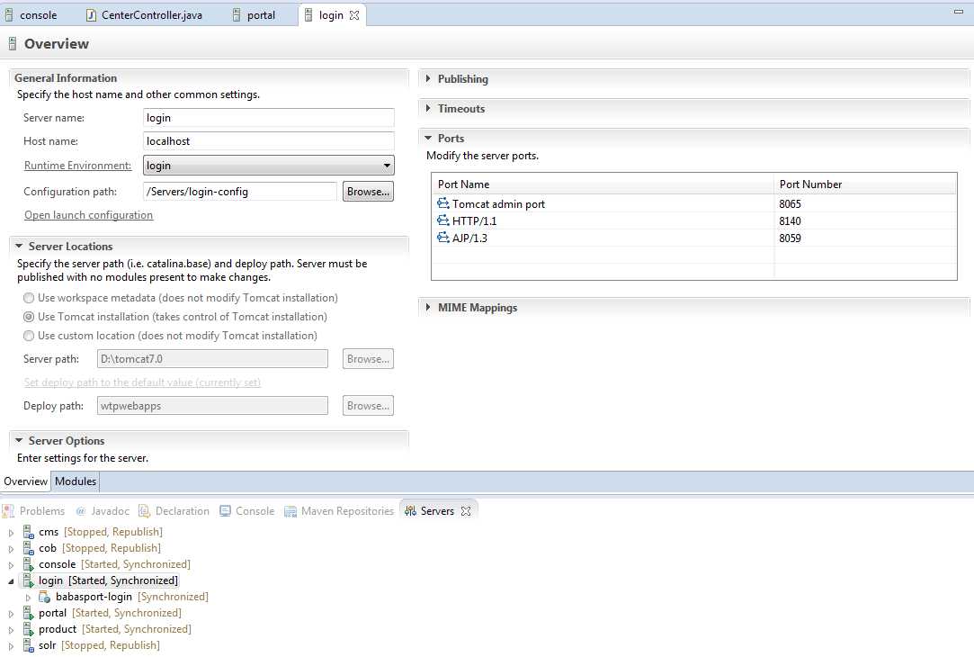Open the Runtime Environment link
Viewport: 974px width, 657px height.
pos(77,166)
